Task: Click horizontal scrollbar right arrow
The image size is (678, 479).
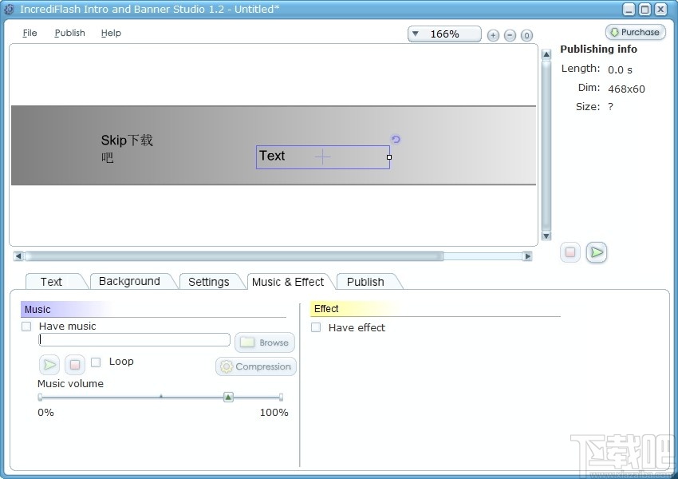Action: tap(527, 256)
